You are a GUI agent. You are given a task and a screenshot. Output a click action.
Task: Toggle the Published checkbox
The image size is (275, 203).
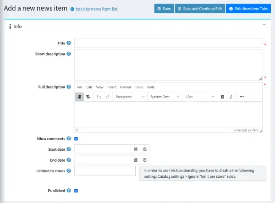click(76, 191)
